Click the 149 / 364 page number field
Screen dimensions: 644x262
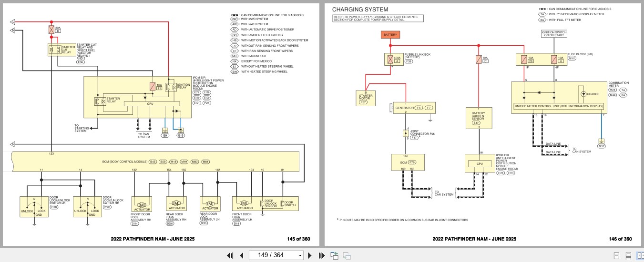pos(276,255)
